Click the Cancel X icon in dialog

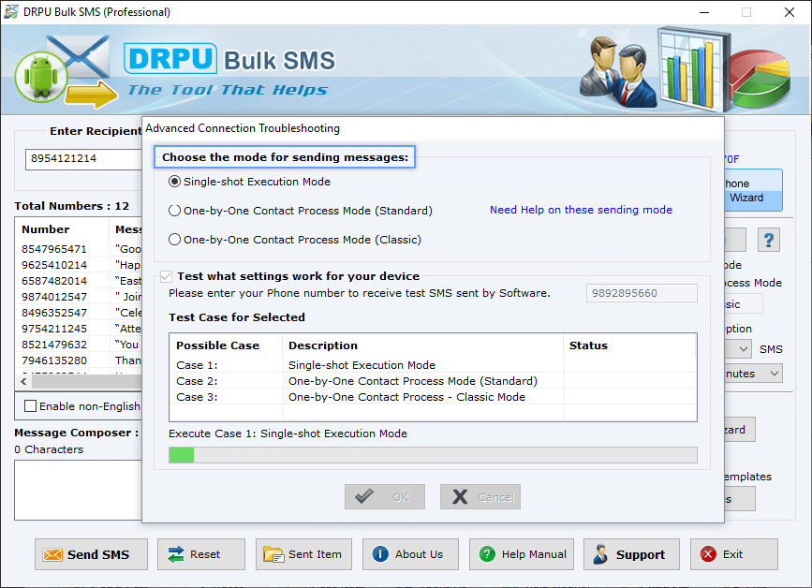460,497
